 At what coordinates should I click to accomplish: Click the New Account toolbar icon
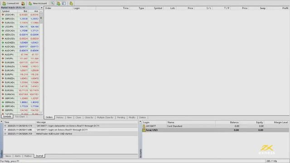(30, 3)
